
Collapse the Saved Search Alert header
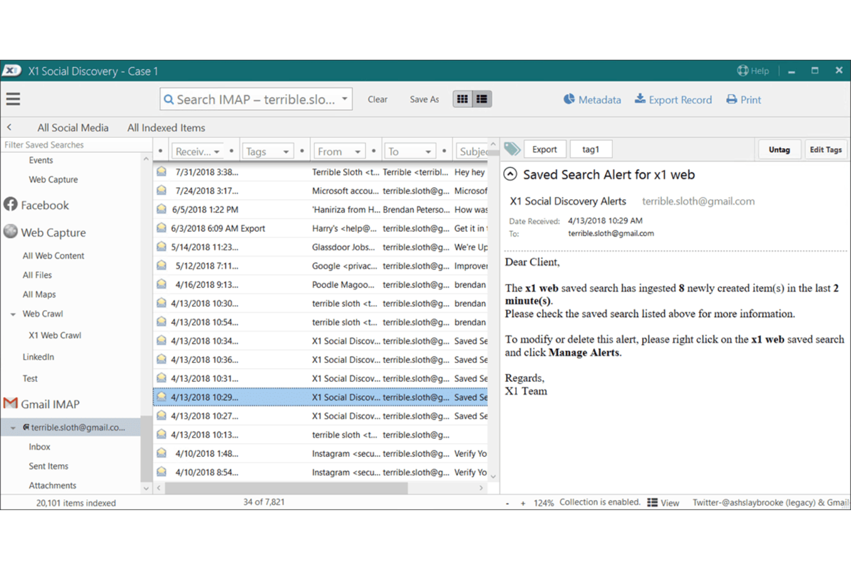pos(510,174)
